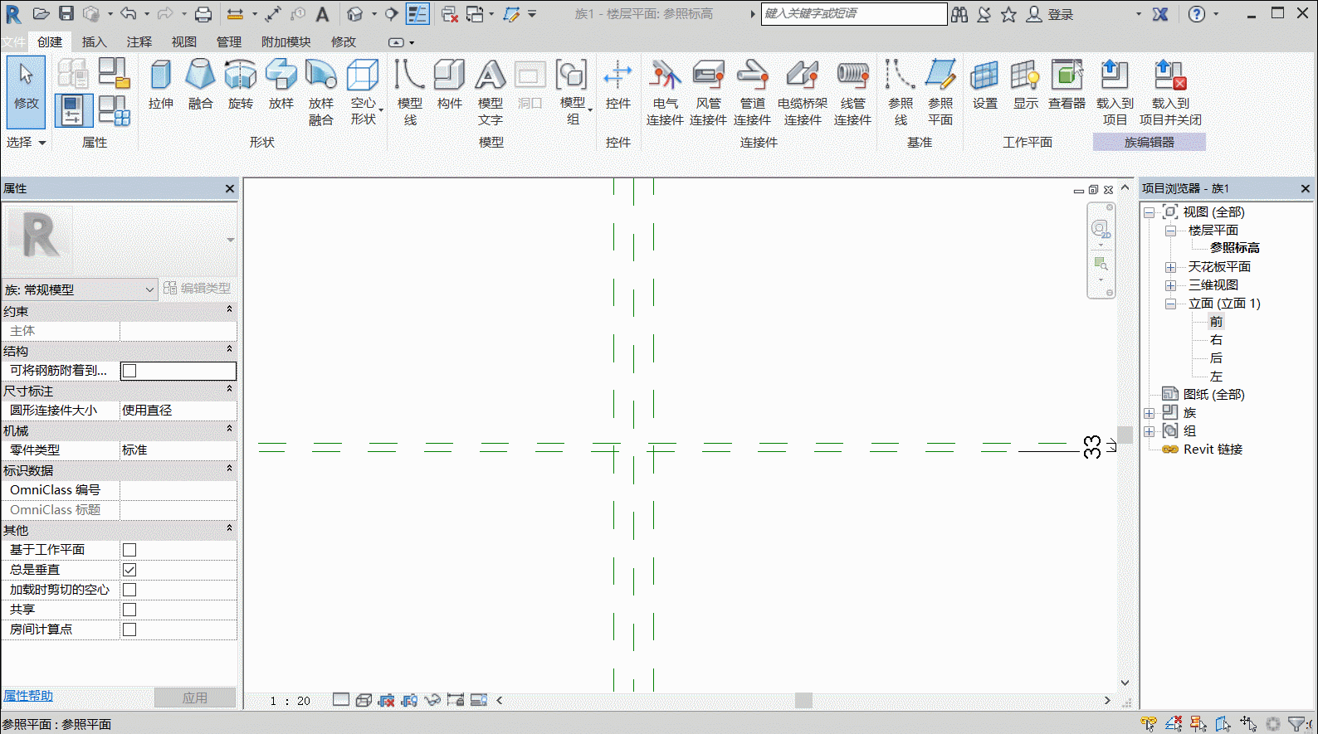
Task: Create a 参照平面 reference plane
Action: (940, 92)
